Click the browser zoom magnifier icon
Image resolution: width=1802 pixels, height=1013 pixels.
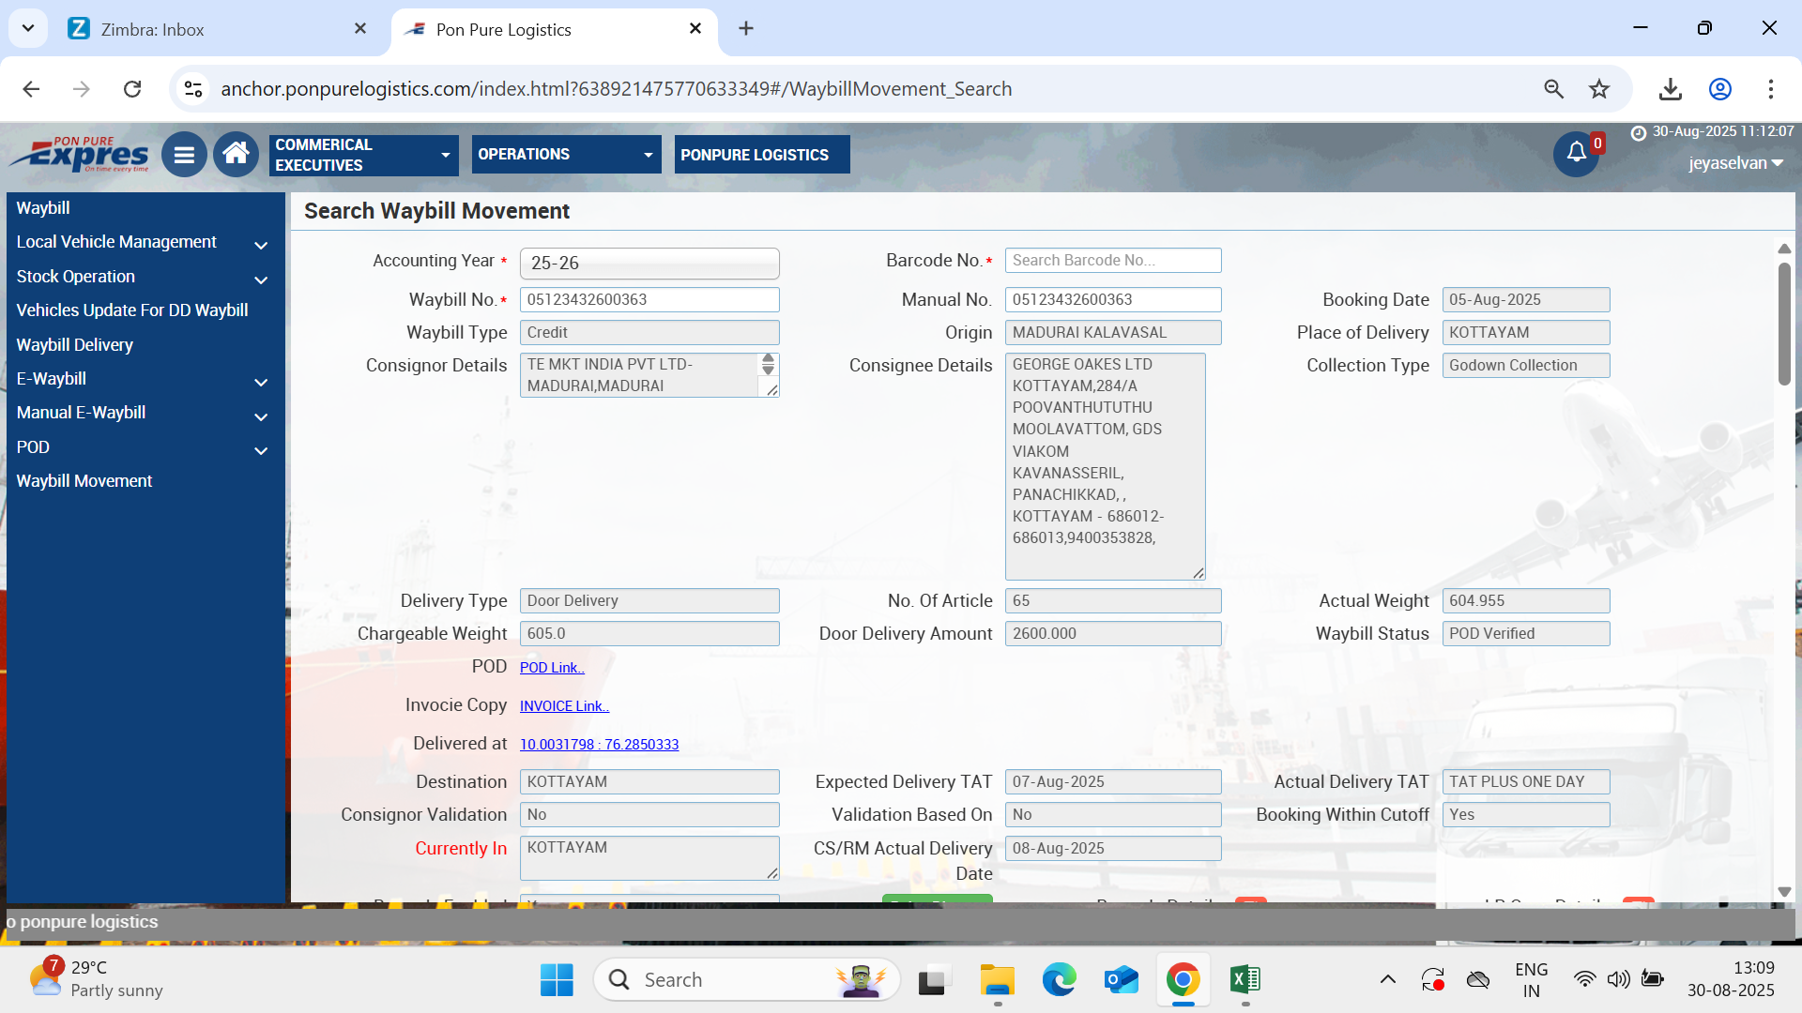(x=1553, y=89)
